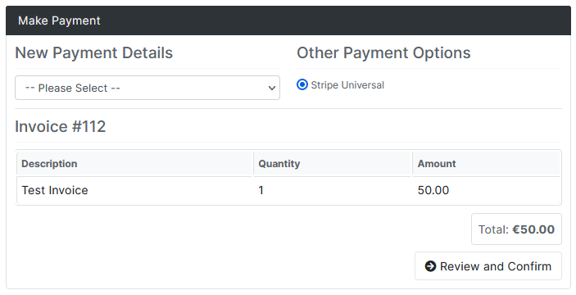Click the Make Payment title text
Image resolution: width=576 pixels, height=295 pixels.
[59, 20]
